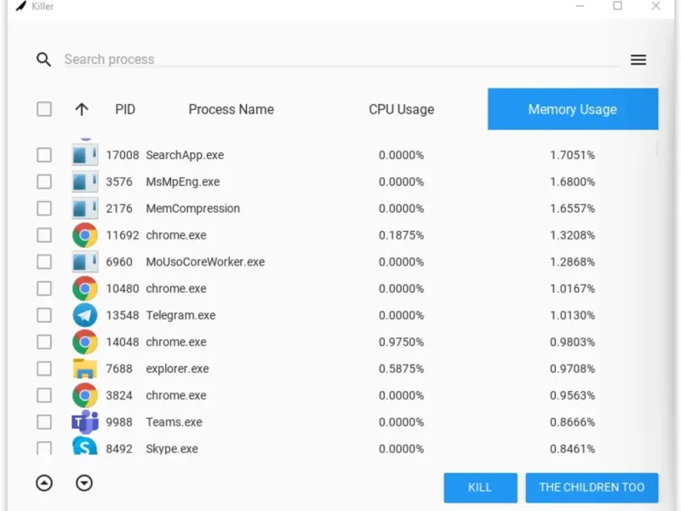Click the Teams.exe process icon

[85, 422]
